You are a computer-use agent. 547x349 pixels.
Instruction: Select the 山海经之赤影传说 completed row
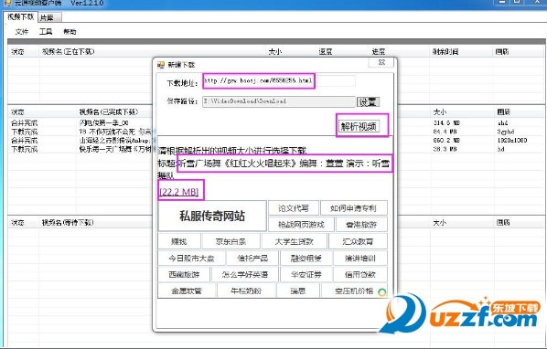[115, 141]
